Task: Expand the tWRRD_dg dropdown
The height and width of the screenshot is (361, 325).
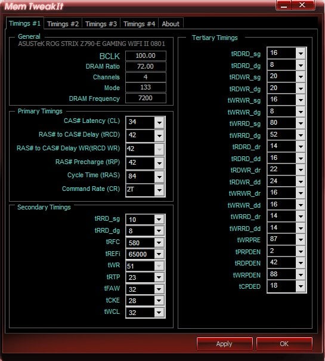Action: (301, 135)
